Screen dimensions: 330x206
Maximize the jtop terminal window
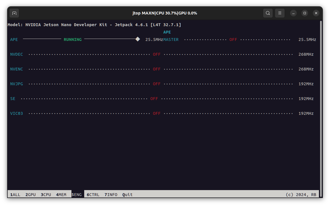coord(304,13)
